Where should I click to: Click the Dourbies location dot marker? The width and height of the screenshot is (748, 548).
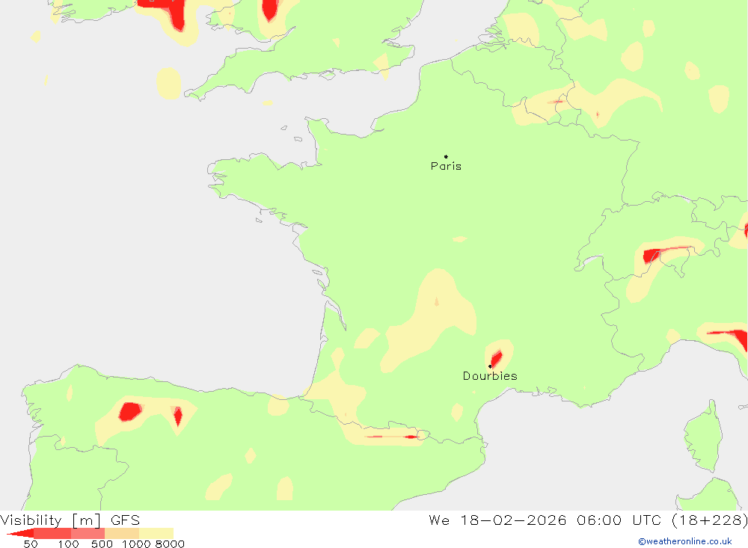point(490,366)
